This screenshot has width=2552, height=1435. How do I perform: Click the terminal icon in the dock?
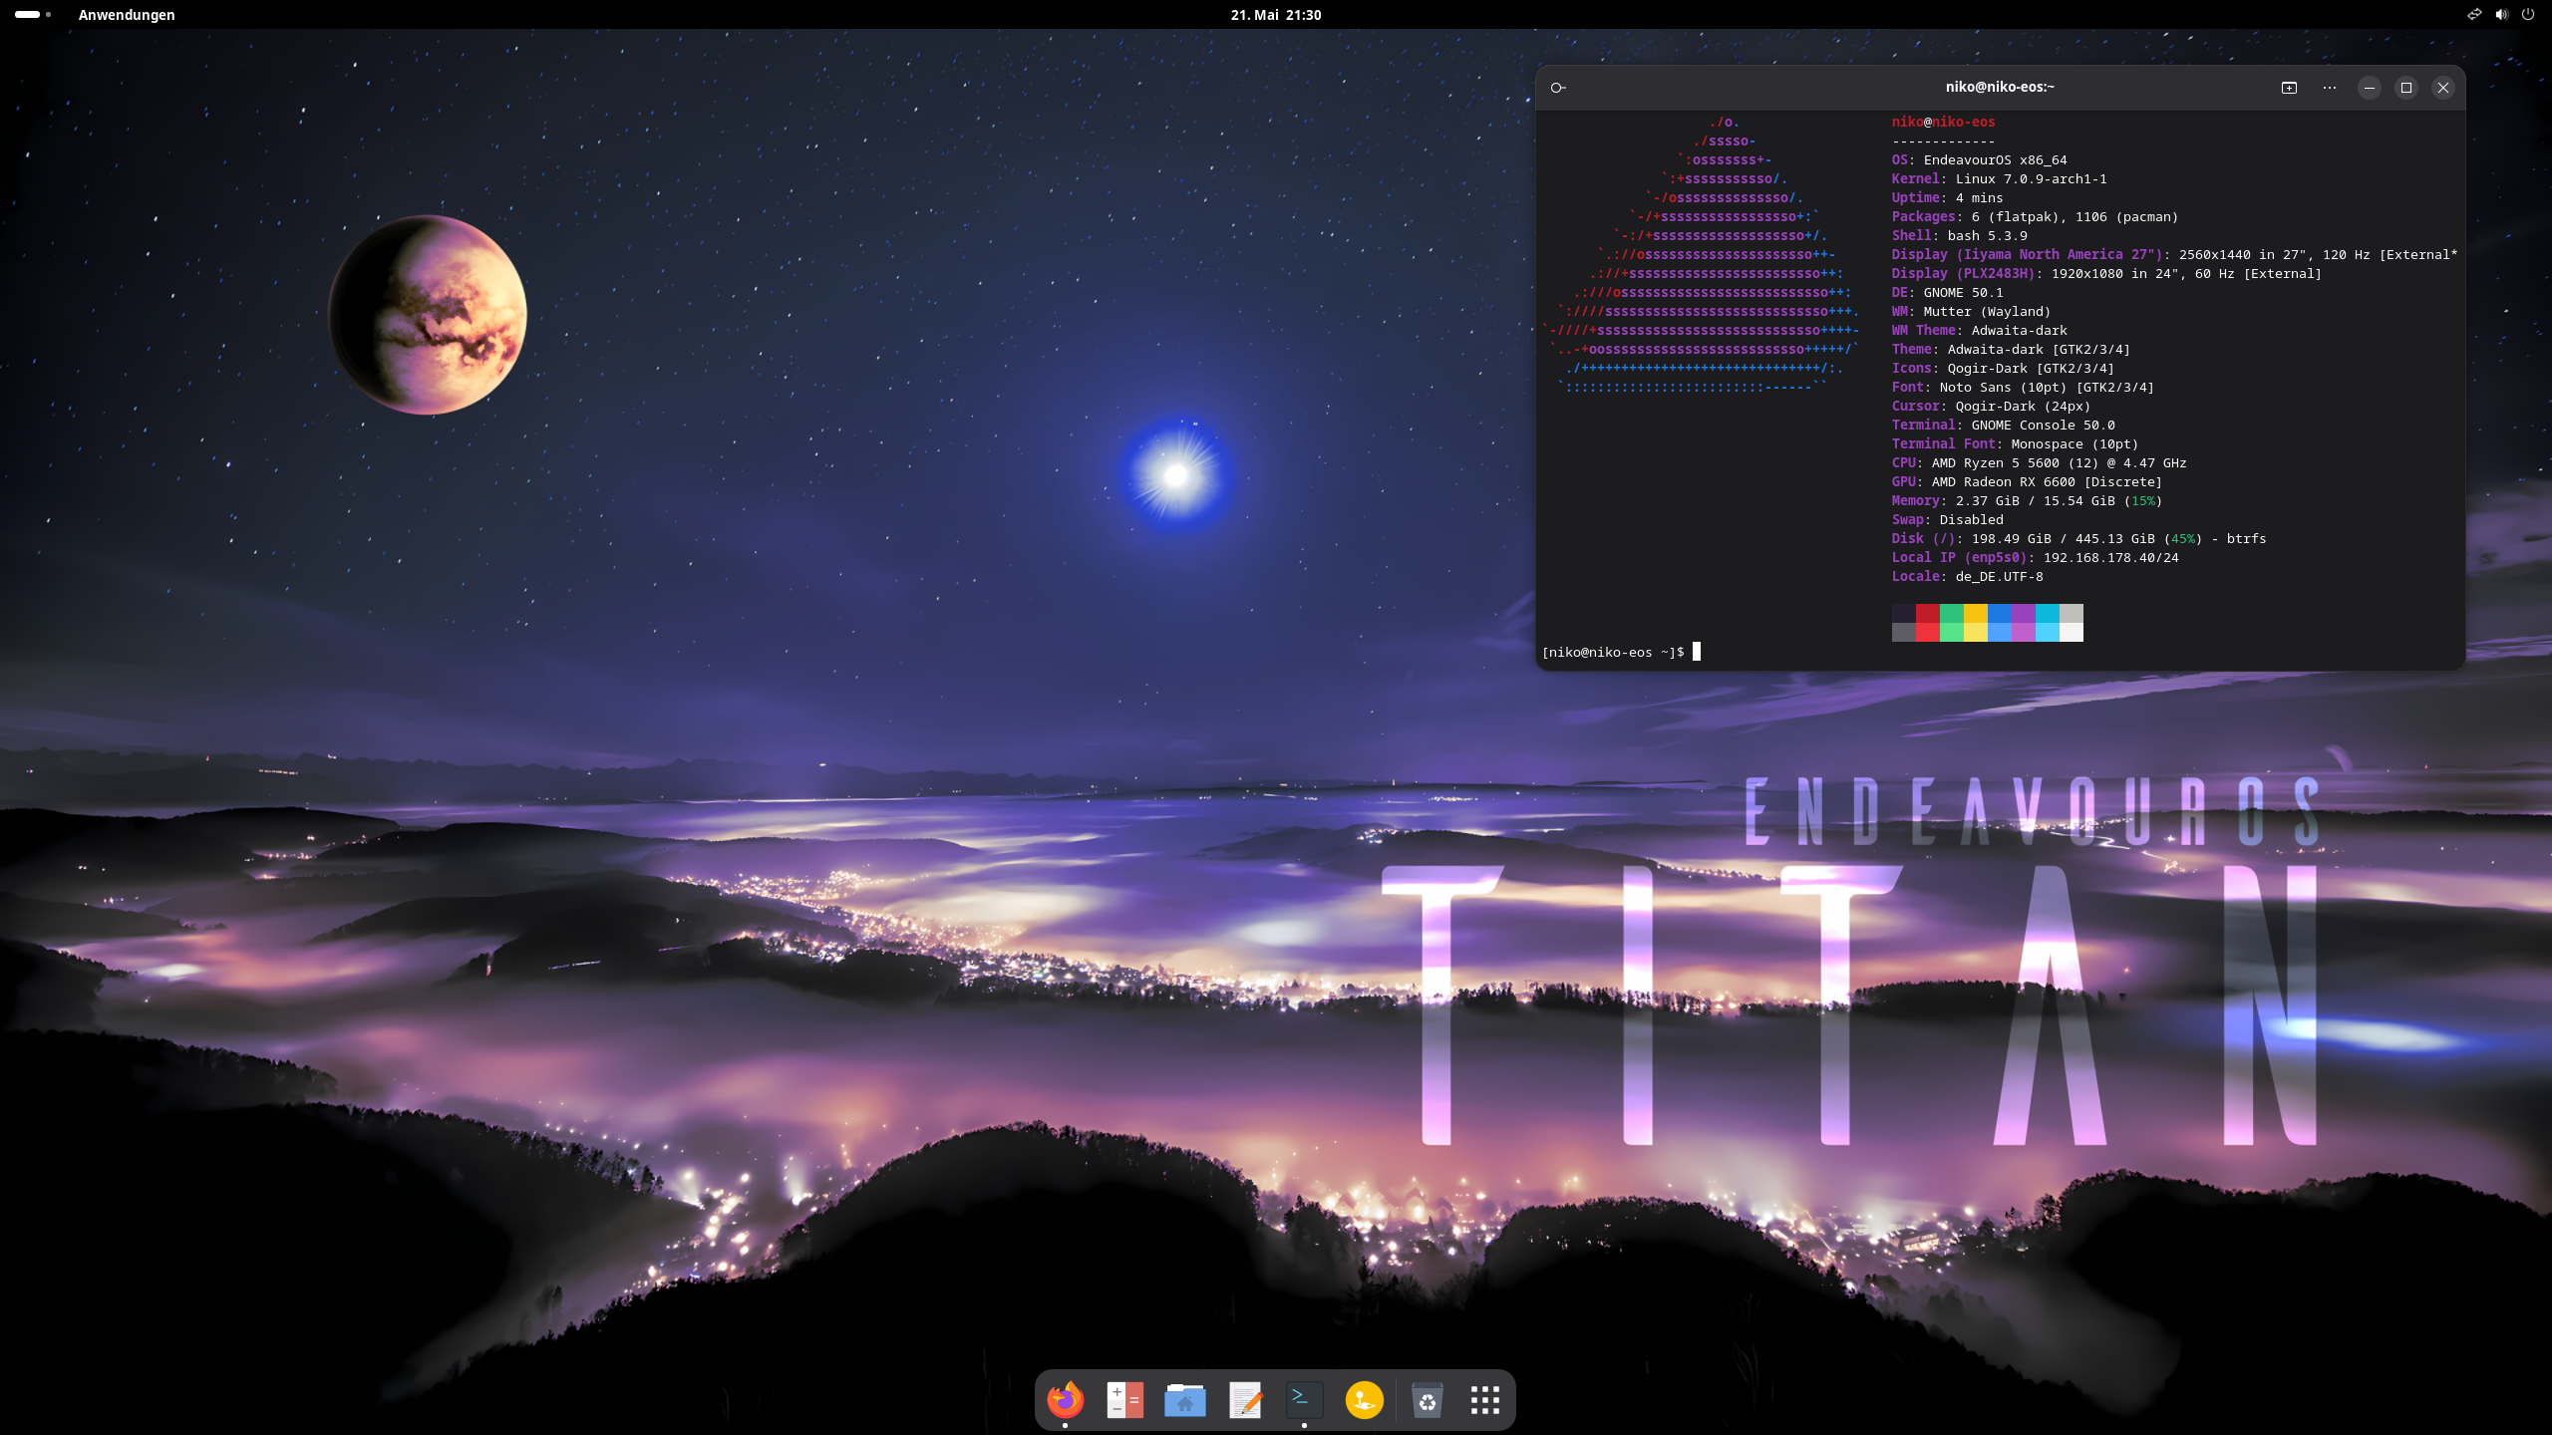tap(1305, 1400)
